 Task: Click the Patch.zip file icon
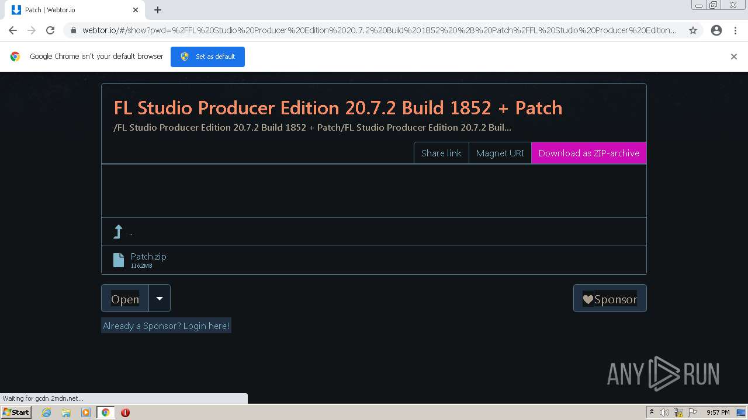(119, 260)
